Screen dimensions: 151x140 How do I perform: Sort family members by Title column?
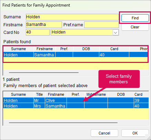[39, 94]
